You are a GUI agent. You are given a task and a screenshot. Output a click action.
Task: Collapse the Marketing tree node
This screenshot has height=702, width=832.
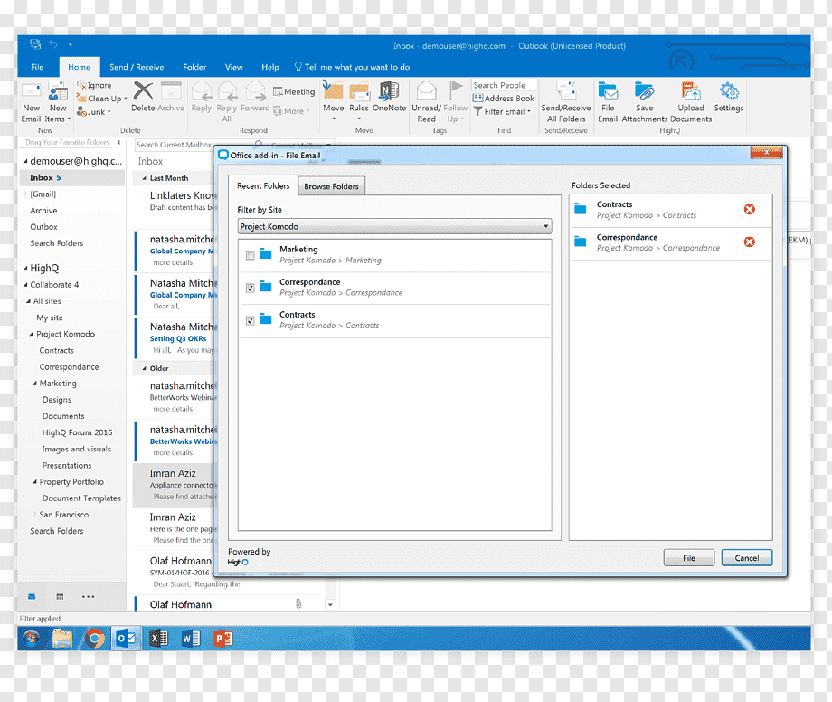click(x=34, y=383)
